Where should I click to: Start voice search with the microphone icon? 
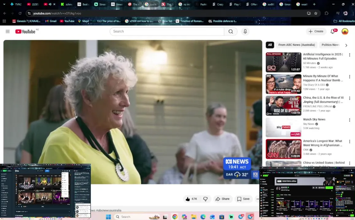click(x=245, y=31)
